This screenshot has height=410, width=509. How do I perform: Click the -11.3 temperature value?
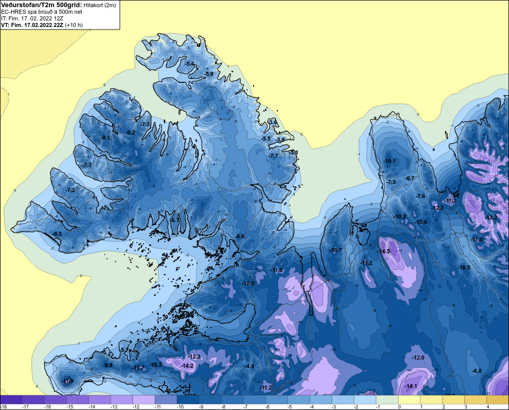(450, 201)
